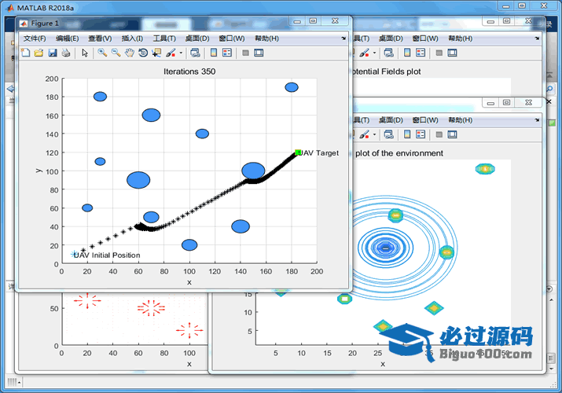Activate the Zoom In tool in Figure 1
The height and width of the screenshot is (393, 562).
[x=102, y=53]
